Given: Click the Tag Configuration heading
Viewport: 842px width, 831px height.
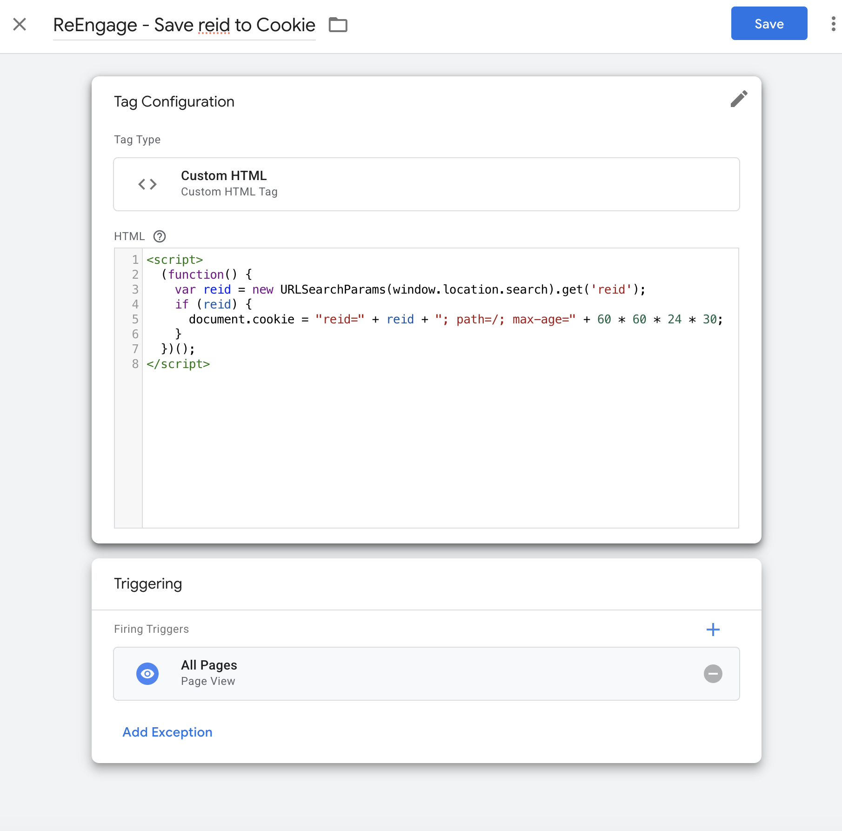Looking at the screenshot, I should (x=174, y=102).
